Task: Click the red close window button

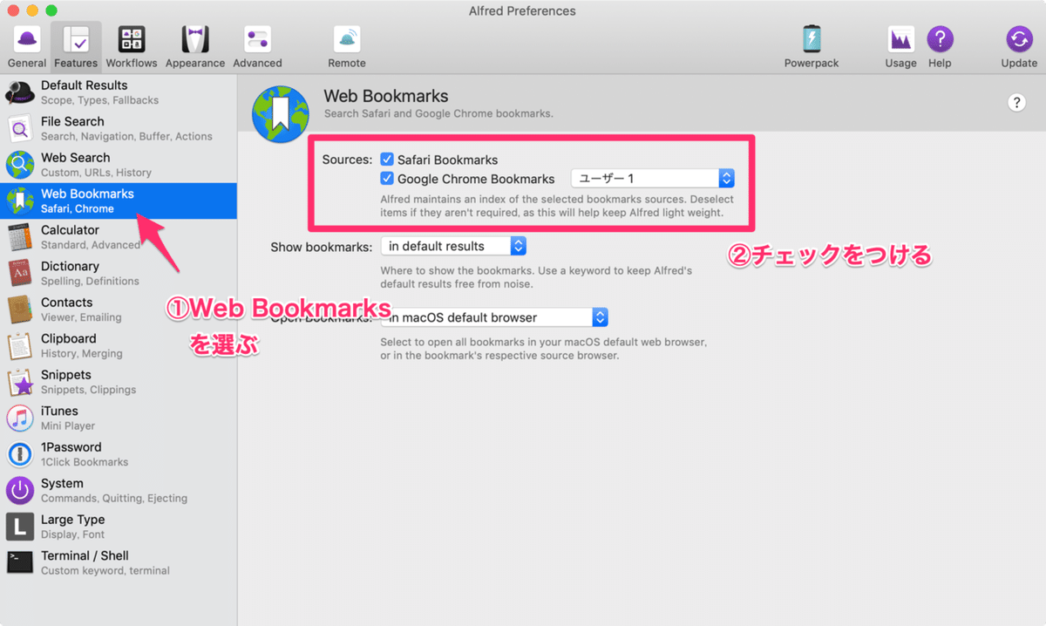Action: coord(13,10)
